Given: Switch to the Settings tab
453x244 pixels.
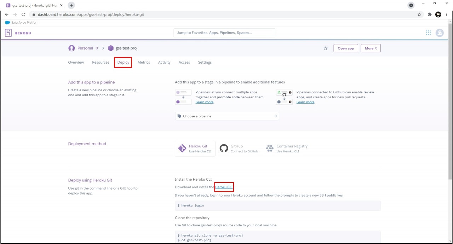Looking at the screenshot, I should [205, 62].
